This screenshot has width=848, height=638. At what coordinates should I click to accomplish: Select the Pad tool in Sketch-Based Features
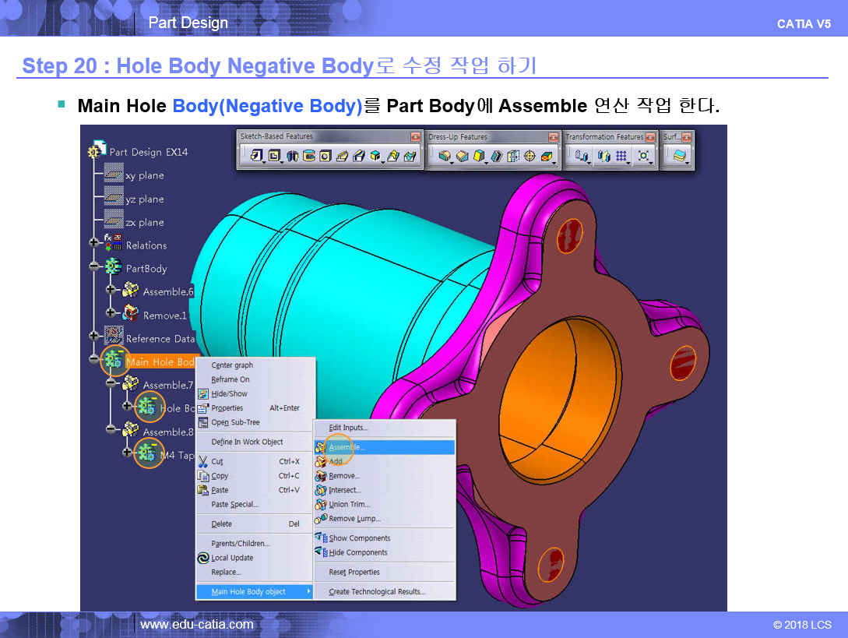[x=256, y=156]
